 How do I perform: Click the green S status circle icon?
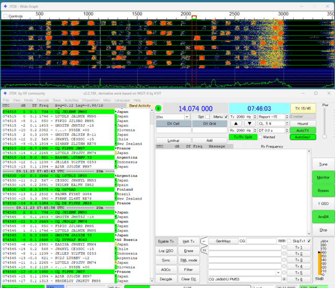coord(158,108)
